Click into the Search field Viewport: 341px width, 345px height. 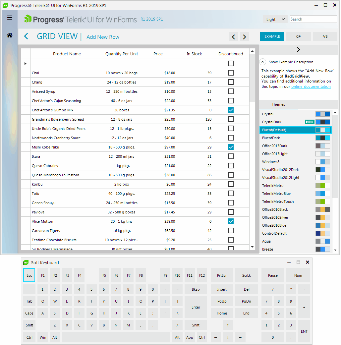click(313, 19)
